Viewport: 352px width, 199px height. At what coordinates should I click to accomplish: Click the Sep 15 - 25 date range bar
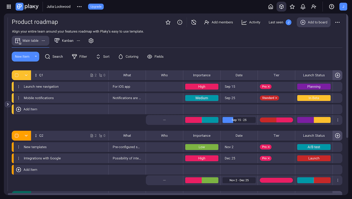[x=239, y=120]
